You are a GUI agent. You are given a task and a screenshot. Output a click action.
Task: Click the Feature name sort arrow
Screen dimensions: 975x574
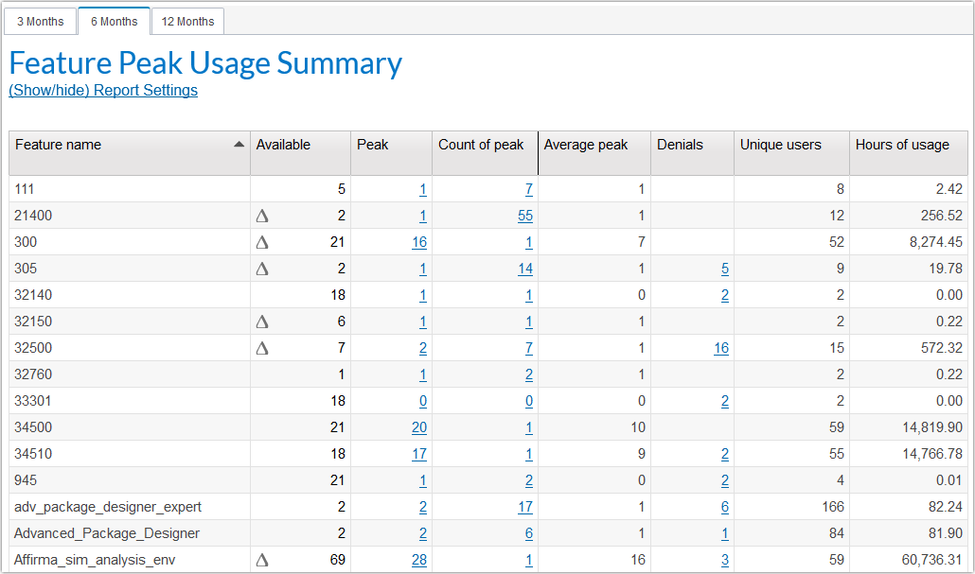[238, 145]
